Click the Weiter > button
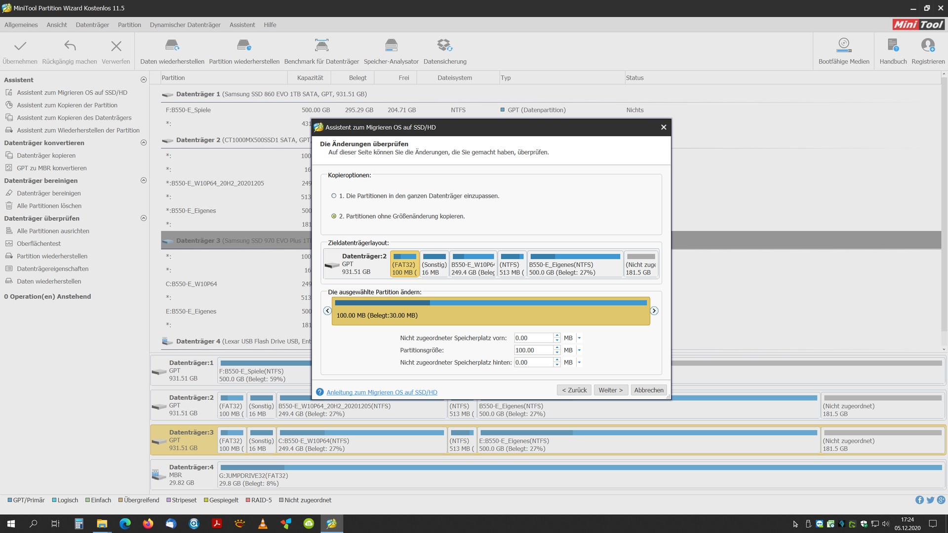Image resolution: width=948 pixels, height=533 pixels. coord(610,390)
